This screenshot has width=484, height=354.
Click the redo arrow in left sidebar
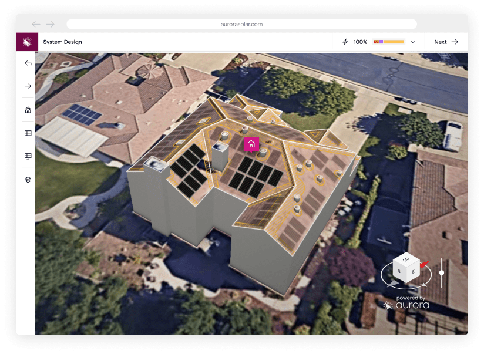coord(28,86)
